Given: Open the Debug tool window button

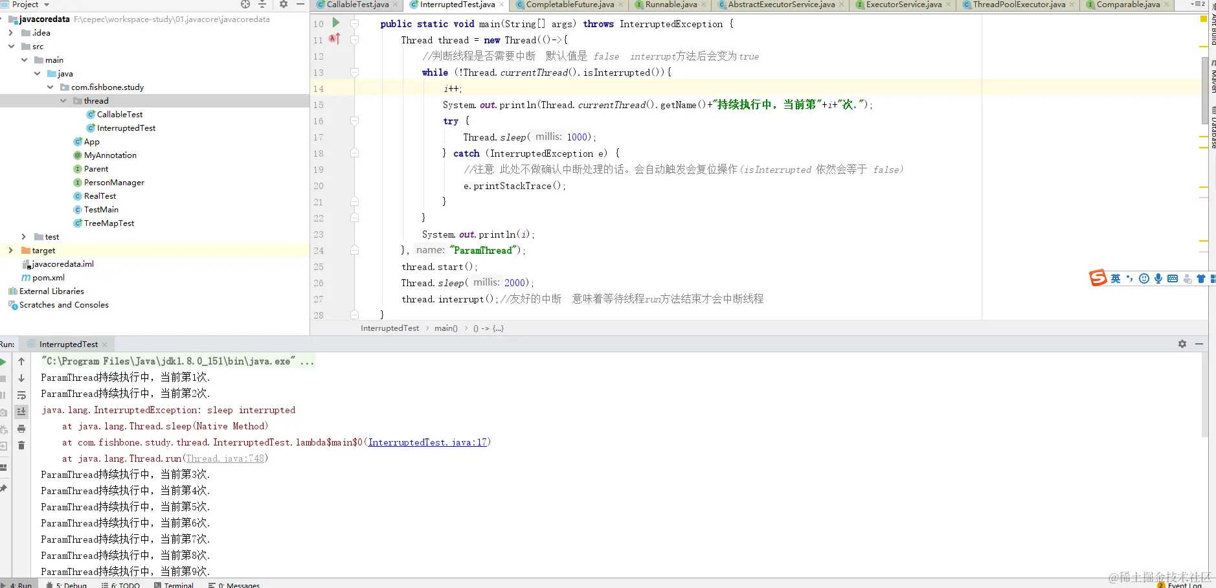Looking at the screenshot, I should click(67, 585).
